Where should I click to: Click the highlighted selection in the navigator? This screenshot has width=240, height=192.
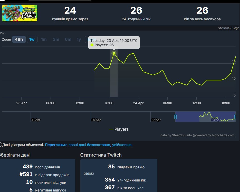click(x=205, y=117)
